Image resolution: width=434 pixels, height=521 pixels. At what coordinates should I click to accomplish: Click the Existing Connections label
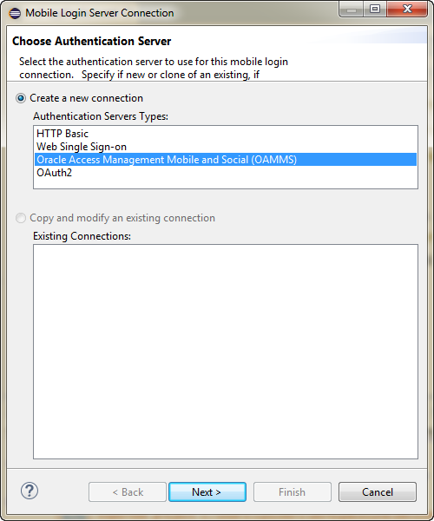coord(82,236)
